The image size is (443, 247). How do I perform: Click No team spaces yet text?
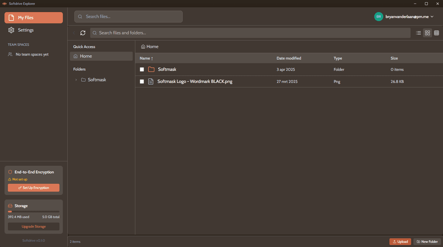(32, 54)
